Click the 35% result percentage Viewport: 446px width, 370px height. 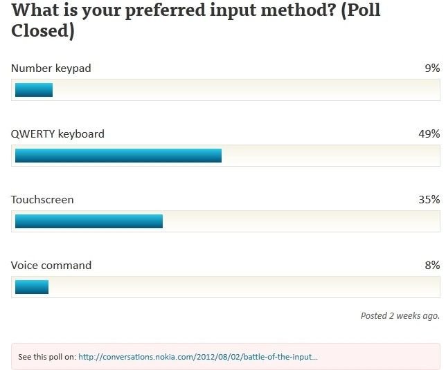pyautogui.click(x=429, y=200)
